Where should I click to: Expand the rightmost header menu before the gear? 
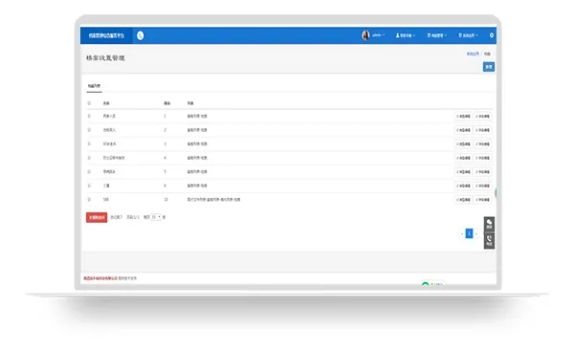pos(468,35)
